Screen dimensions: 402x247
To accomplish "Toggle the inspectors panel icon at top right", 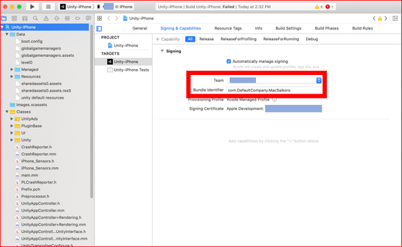I will [x=395, y=18].
